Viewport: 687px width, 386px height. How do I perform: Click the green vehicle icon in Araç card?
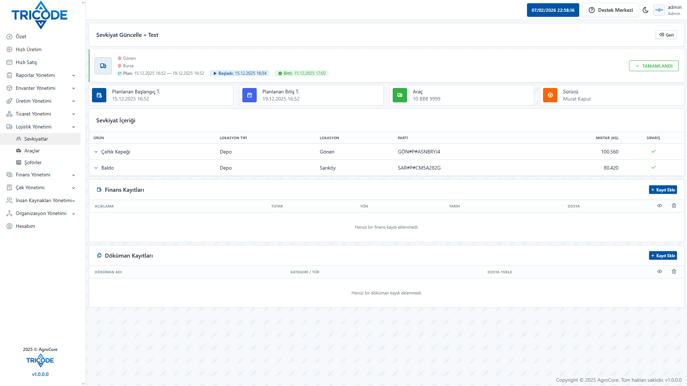[x=400, y=95]
